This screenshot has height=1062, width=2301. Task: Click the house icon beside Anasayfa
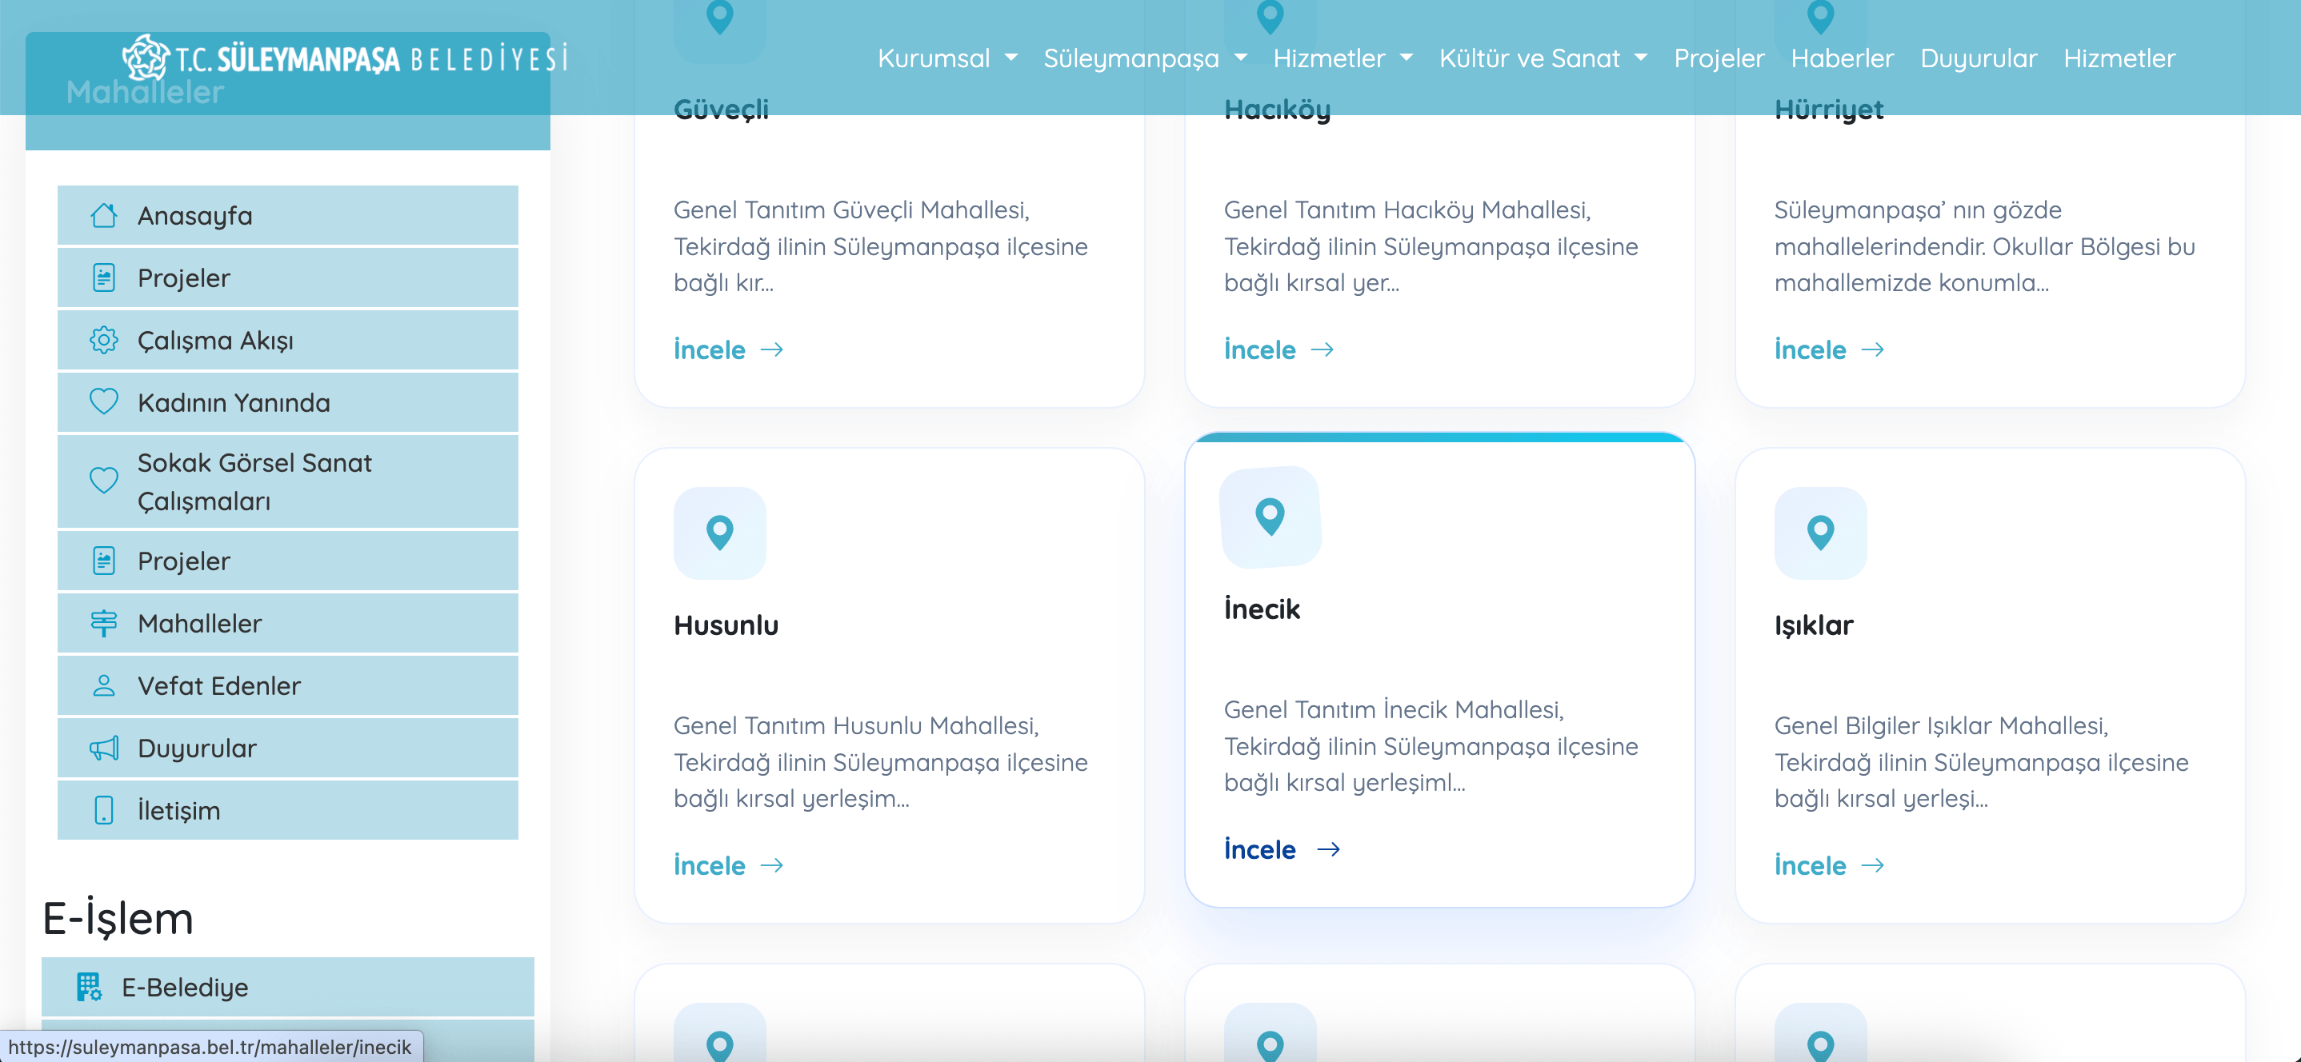[x=104, y=215]
